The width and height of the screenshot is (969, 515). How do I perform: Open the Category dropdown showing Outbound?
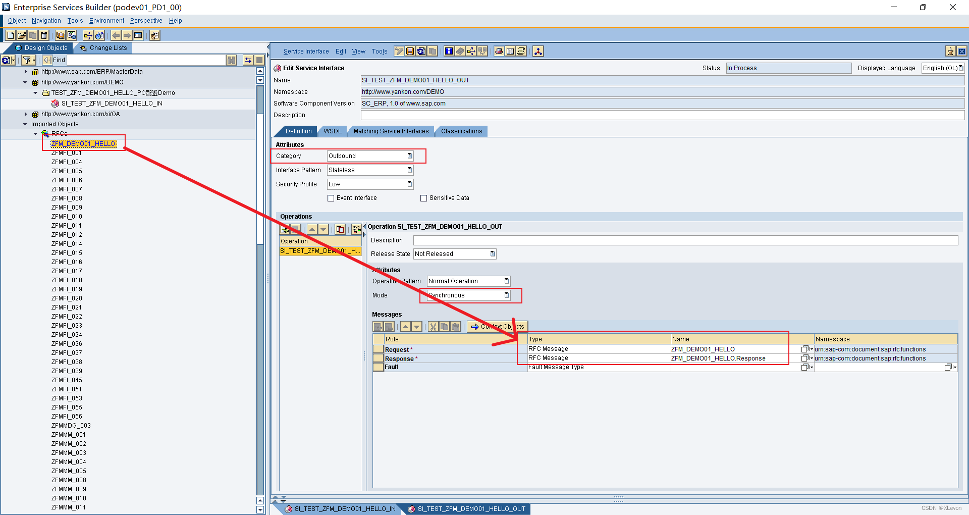coord(409,156)
